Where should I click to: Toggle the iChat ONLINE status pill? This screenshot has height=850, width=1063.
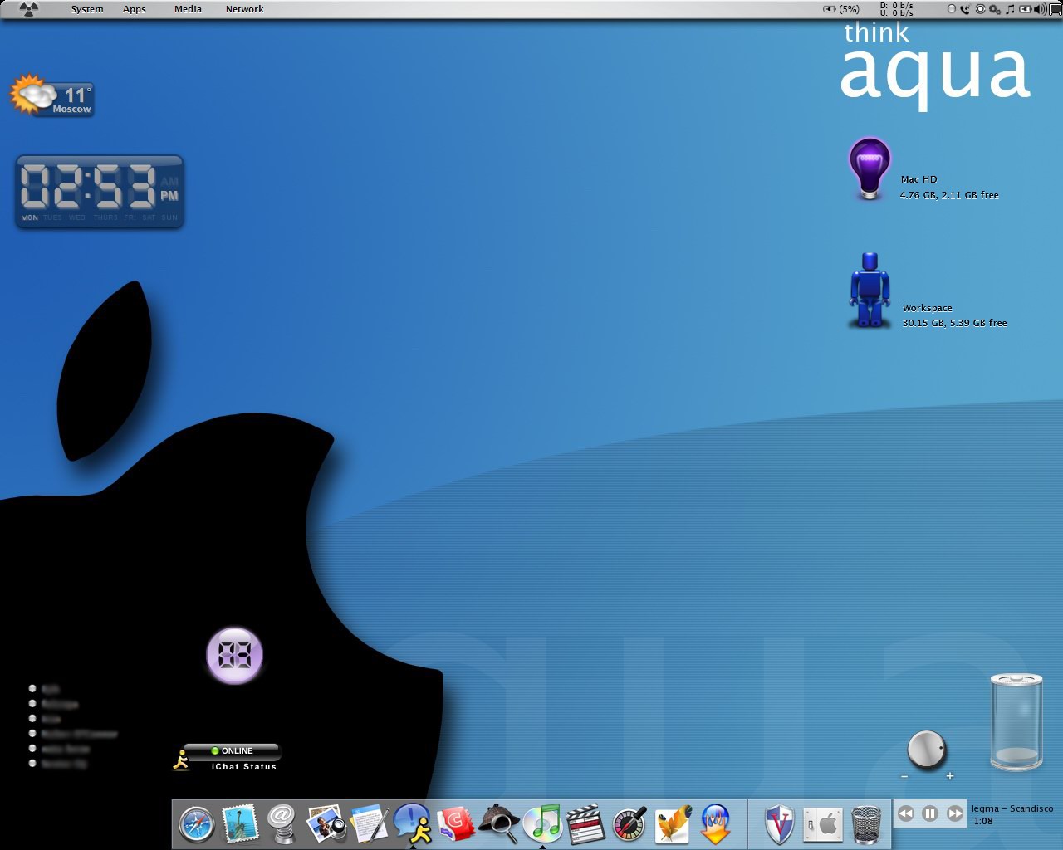[x=232, y=750]
